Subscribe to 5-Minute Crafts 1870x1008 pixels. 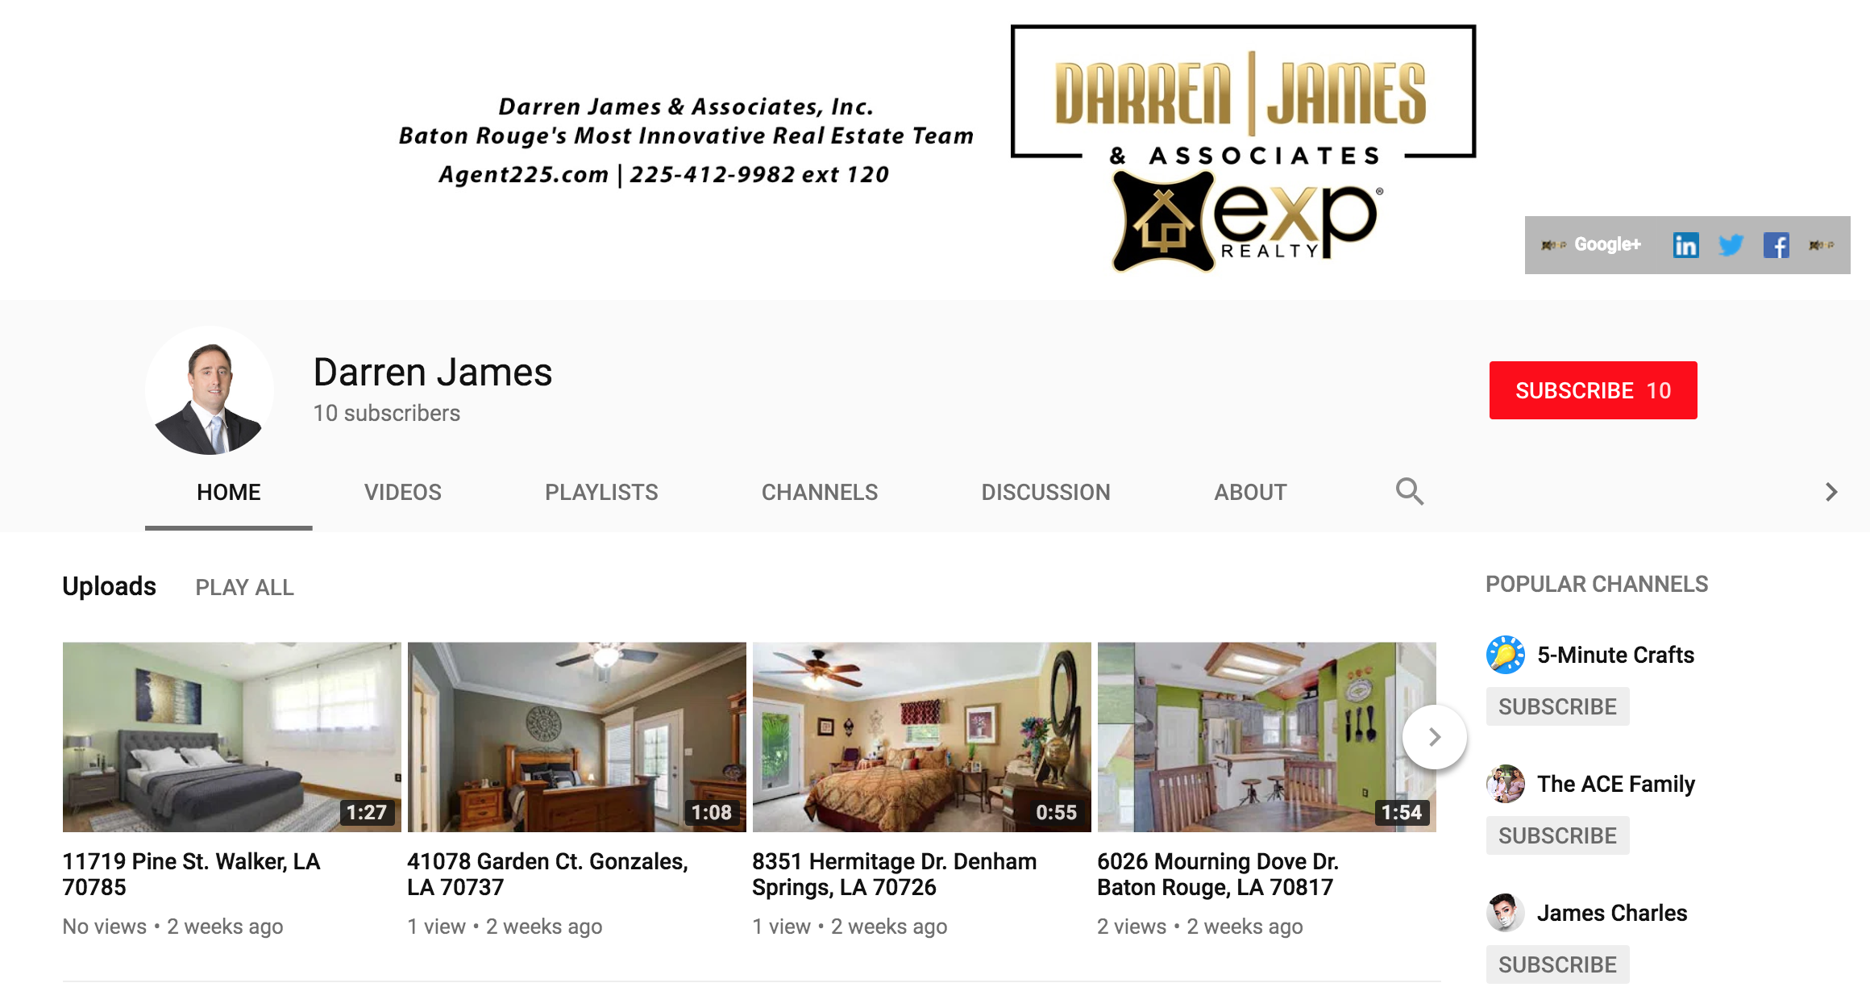click(x=1557, y=706)
